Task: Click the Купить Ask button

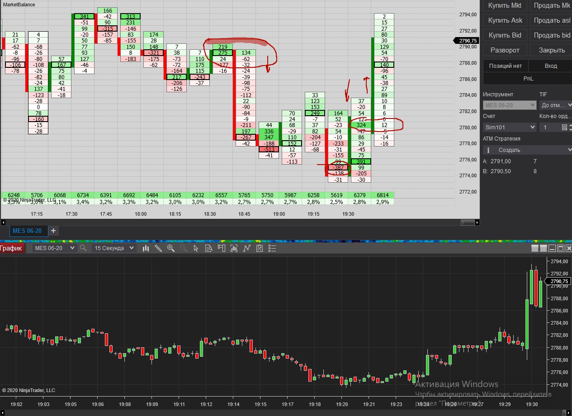Action: pyautogui.click(x=505, y=20)
